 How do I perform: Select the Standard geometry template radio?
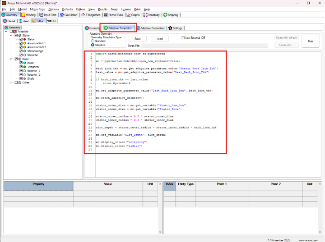93,41
